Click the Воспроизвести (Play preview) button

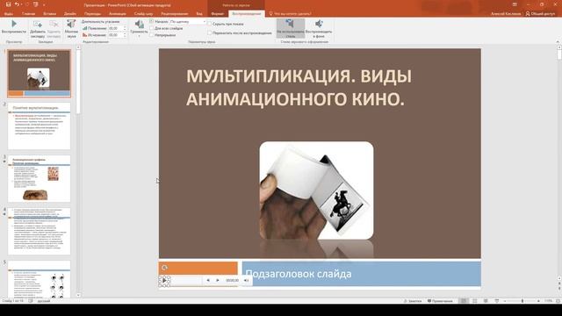coord(14,27)
